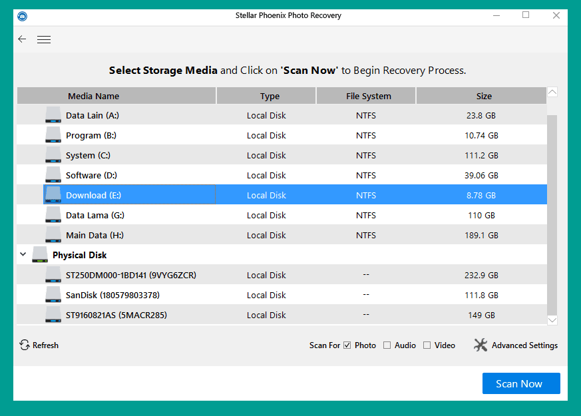Click the 23.8 GB size cell
Viewport: 581px width, 416px height.
tap(481, 116)
